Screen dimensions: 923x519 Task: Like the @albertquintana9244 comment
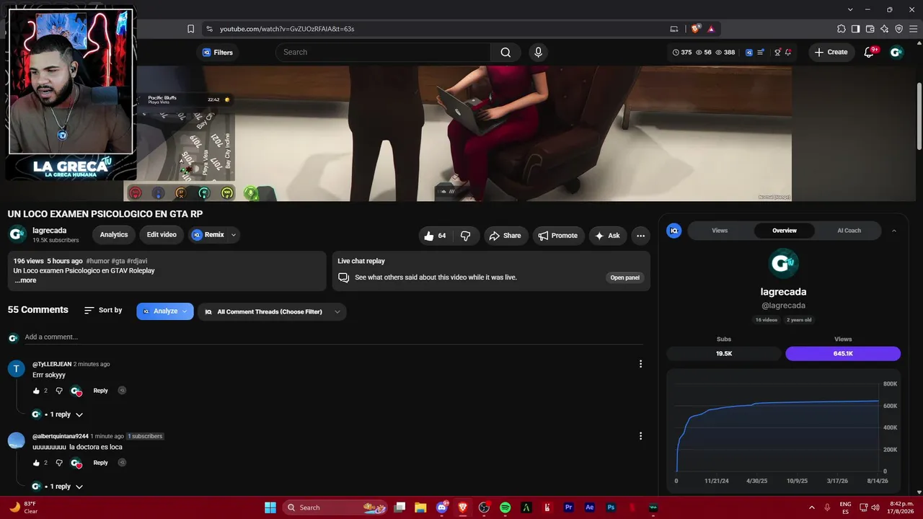click(x=36, y=463)
